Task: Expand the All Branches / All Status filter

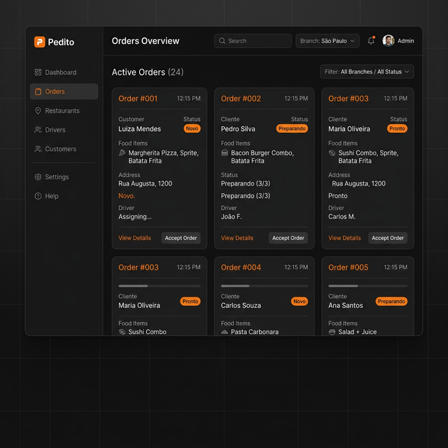Action: coord(367,72)
